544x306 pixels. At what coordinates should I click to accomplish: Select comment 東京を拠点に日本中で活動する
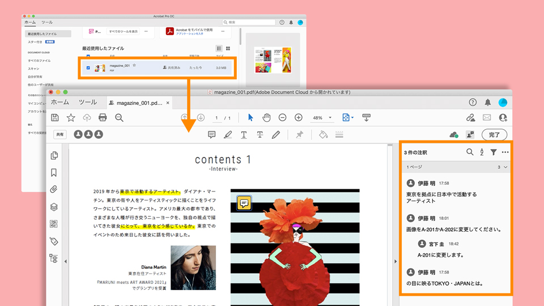coord(441,198)
